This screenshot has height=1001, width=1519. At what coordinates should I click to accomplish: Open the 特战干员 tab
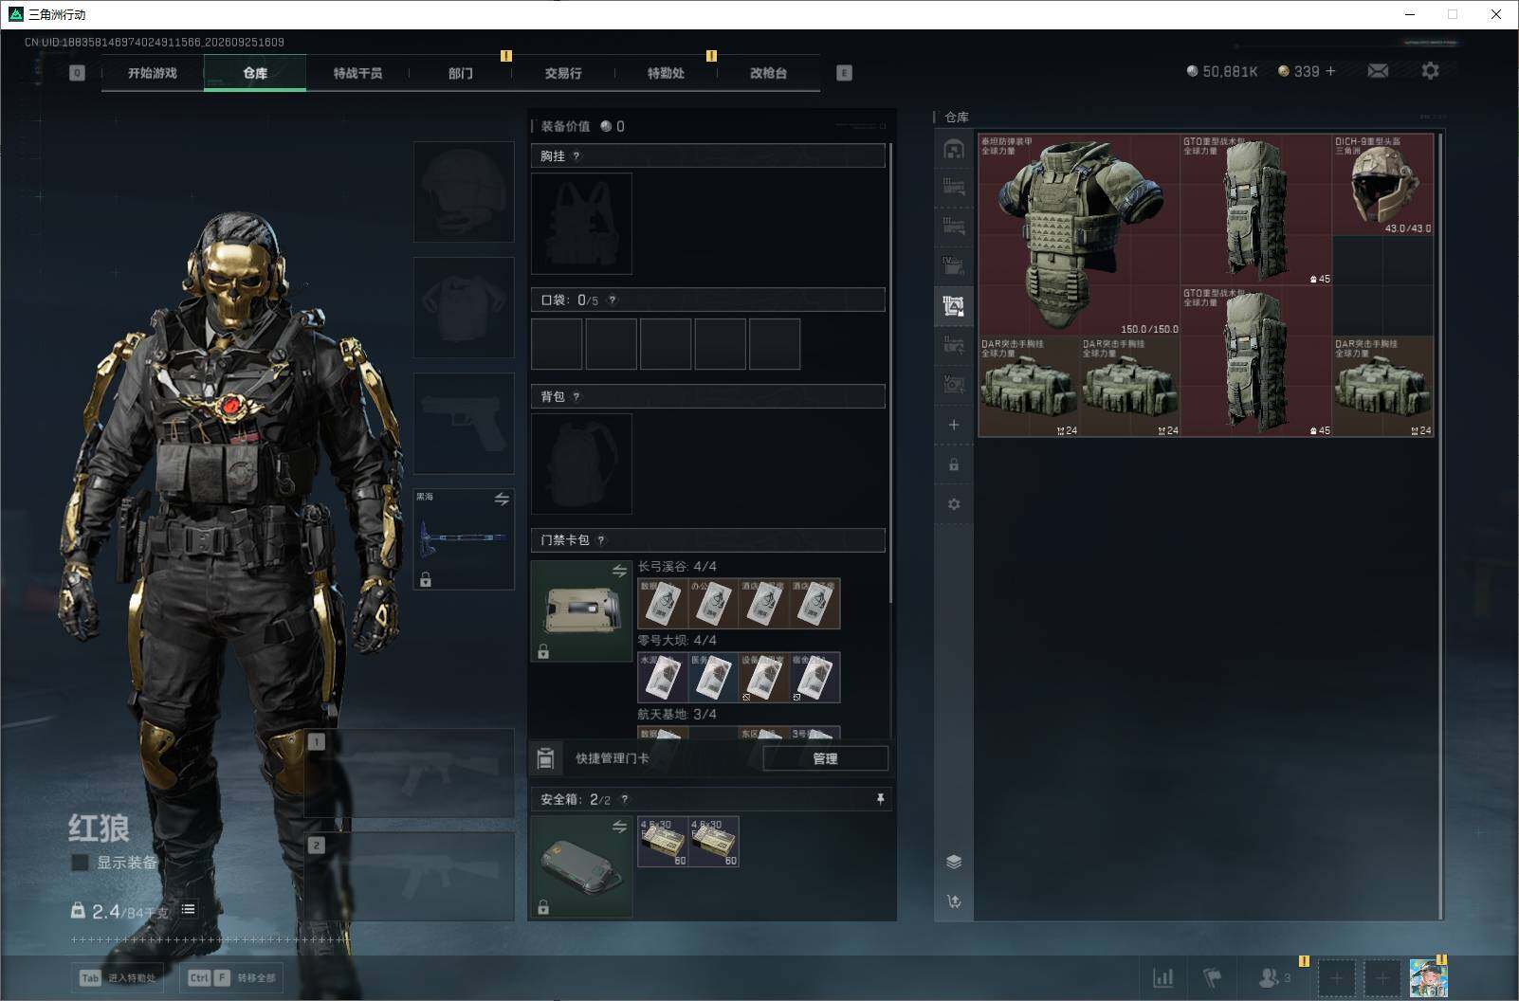point(357,73)
